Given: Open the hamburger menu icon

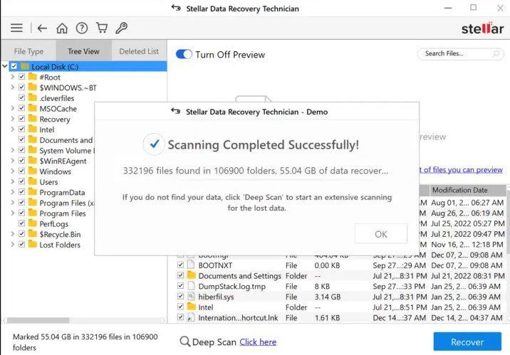Looking at the screenshot, I should pos(16,28).
